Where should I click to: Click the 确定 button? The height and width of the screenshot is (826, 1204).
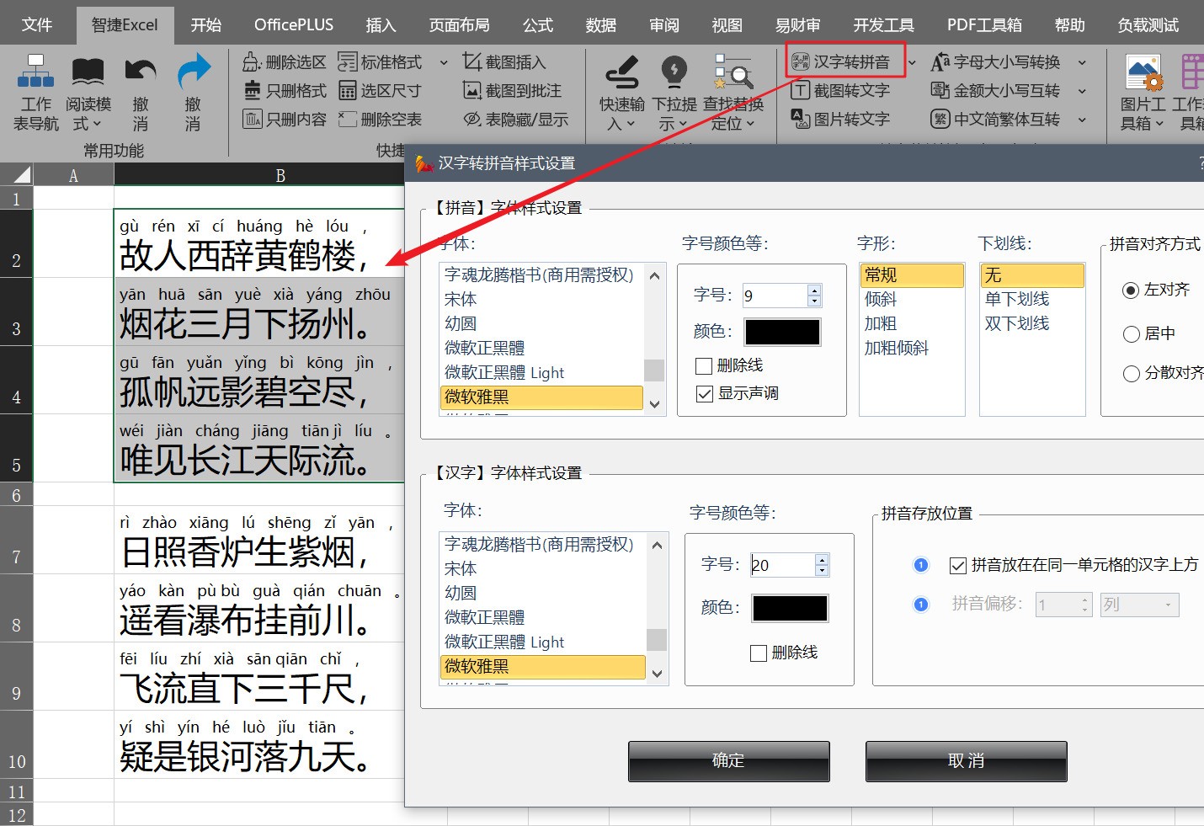(728, 761)
